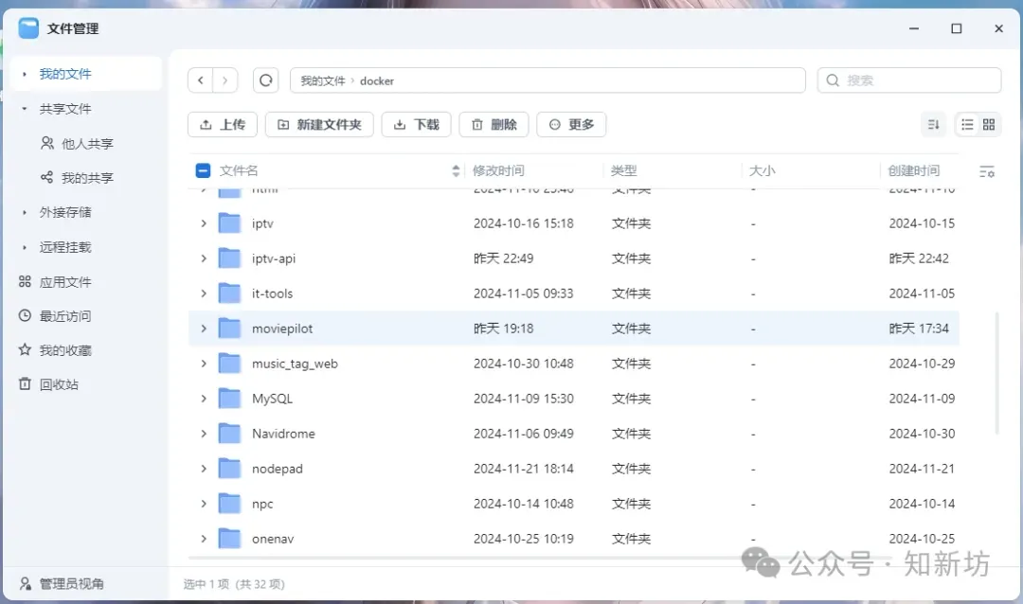Click the npc folder icon
The height and width of the screenshot is (604, 1023).
coord(229,504)
